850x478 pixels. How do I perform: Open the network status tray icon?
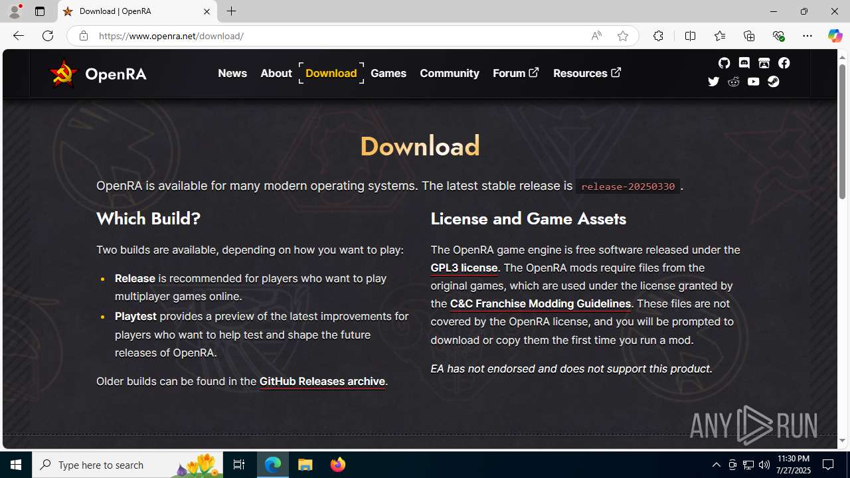coord(748,465)
